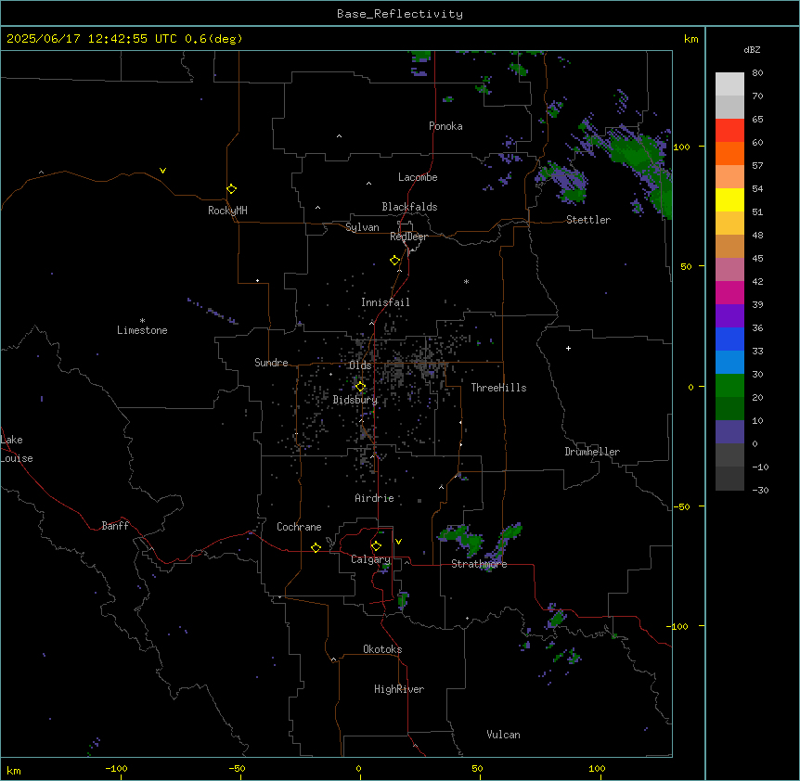Click the dBZ legend heading
Screen dimensions: 800x781
(752, 50)
